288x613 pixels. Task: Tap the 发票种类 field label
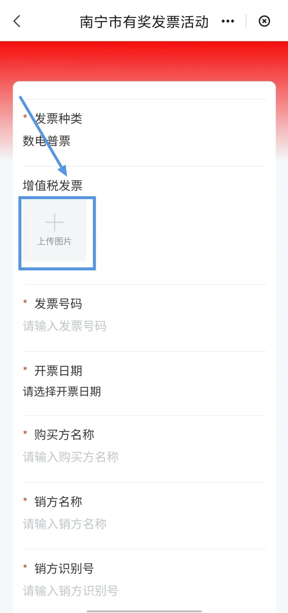[x=58, y=119]
